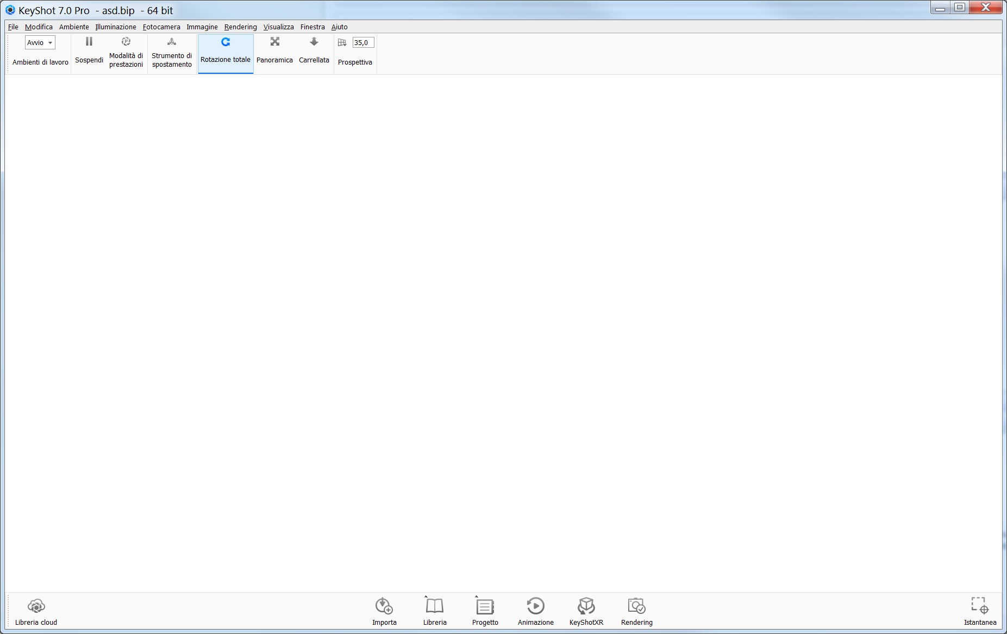Viewport: 1007px width, 634px height.
Task: Pause rendering with Sospendi
Action: (x=89, y=50)
